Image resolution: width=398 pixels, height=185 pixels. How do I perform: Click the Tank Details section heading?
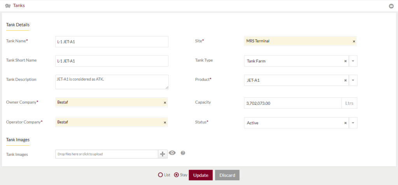click(18, 25)
